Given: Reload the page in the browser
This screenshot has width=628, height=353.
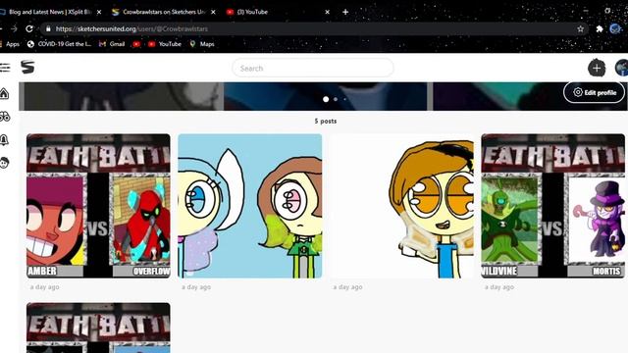Looking at the screenshot, I should pos(29,28).
